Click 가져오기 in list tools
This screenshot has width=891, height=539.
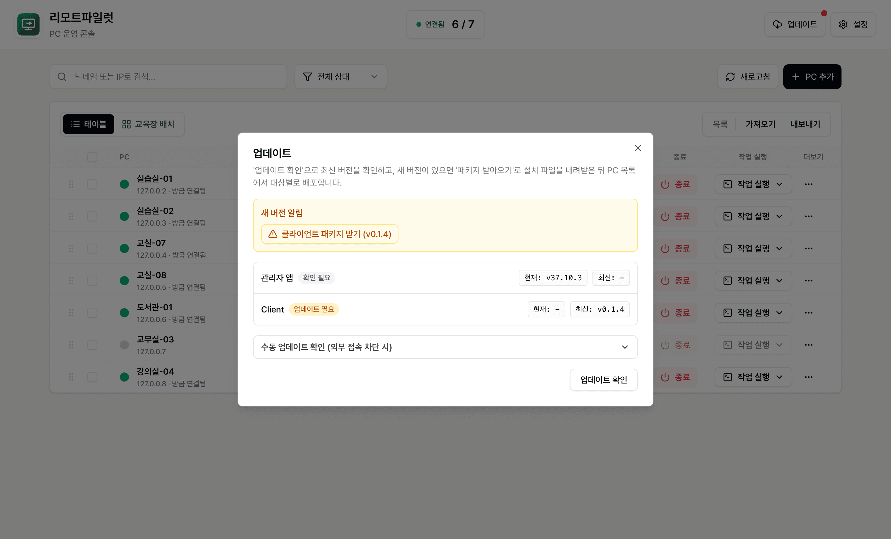click(760, 124)
